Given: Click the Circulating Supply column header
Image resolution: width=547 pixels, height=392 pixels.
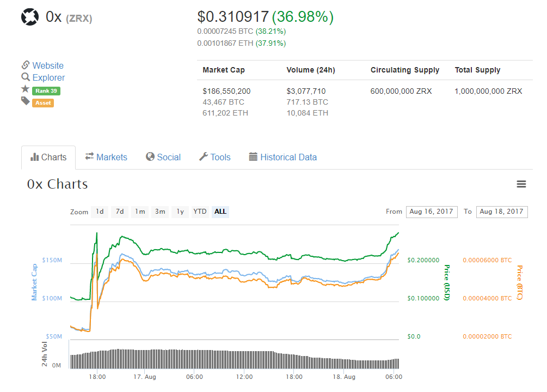Looking at the screenshot, I should pyautogui.click(x=404, y=70).
